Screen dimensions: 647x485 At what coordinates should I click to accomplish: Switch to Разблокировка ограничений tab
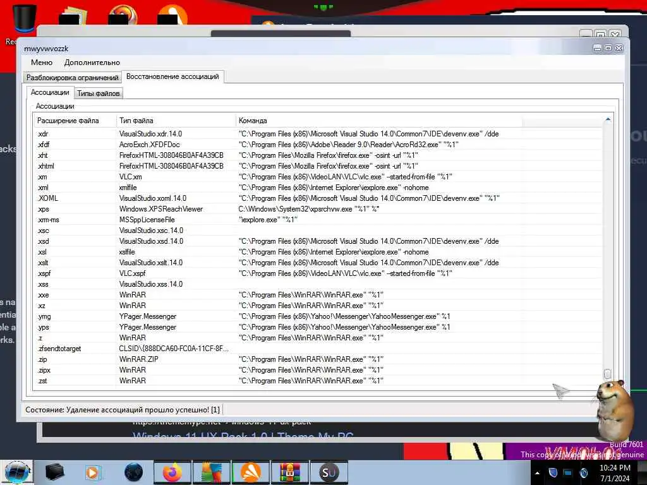click(x=73, y=78)
